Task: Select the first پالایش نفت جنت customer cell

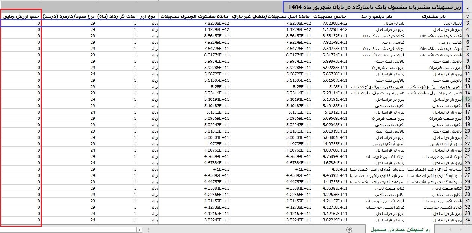Action: pyautogui.click(x=434, y=61)
